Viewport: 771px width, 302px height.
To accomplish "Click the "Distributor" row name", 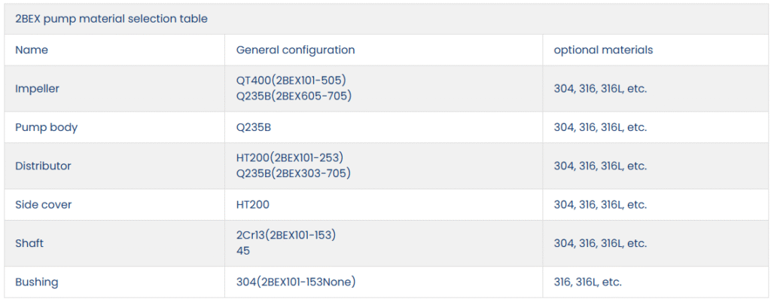I will tap(43, 166).
